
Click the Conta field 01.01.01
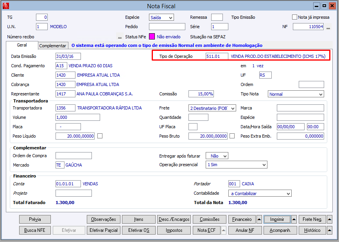[68, 184]
